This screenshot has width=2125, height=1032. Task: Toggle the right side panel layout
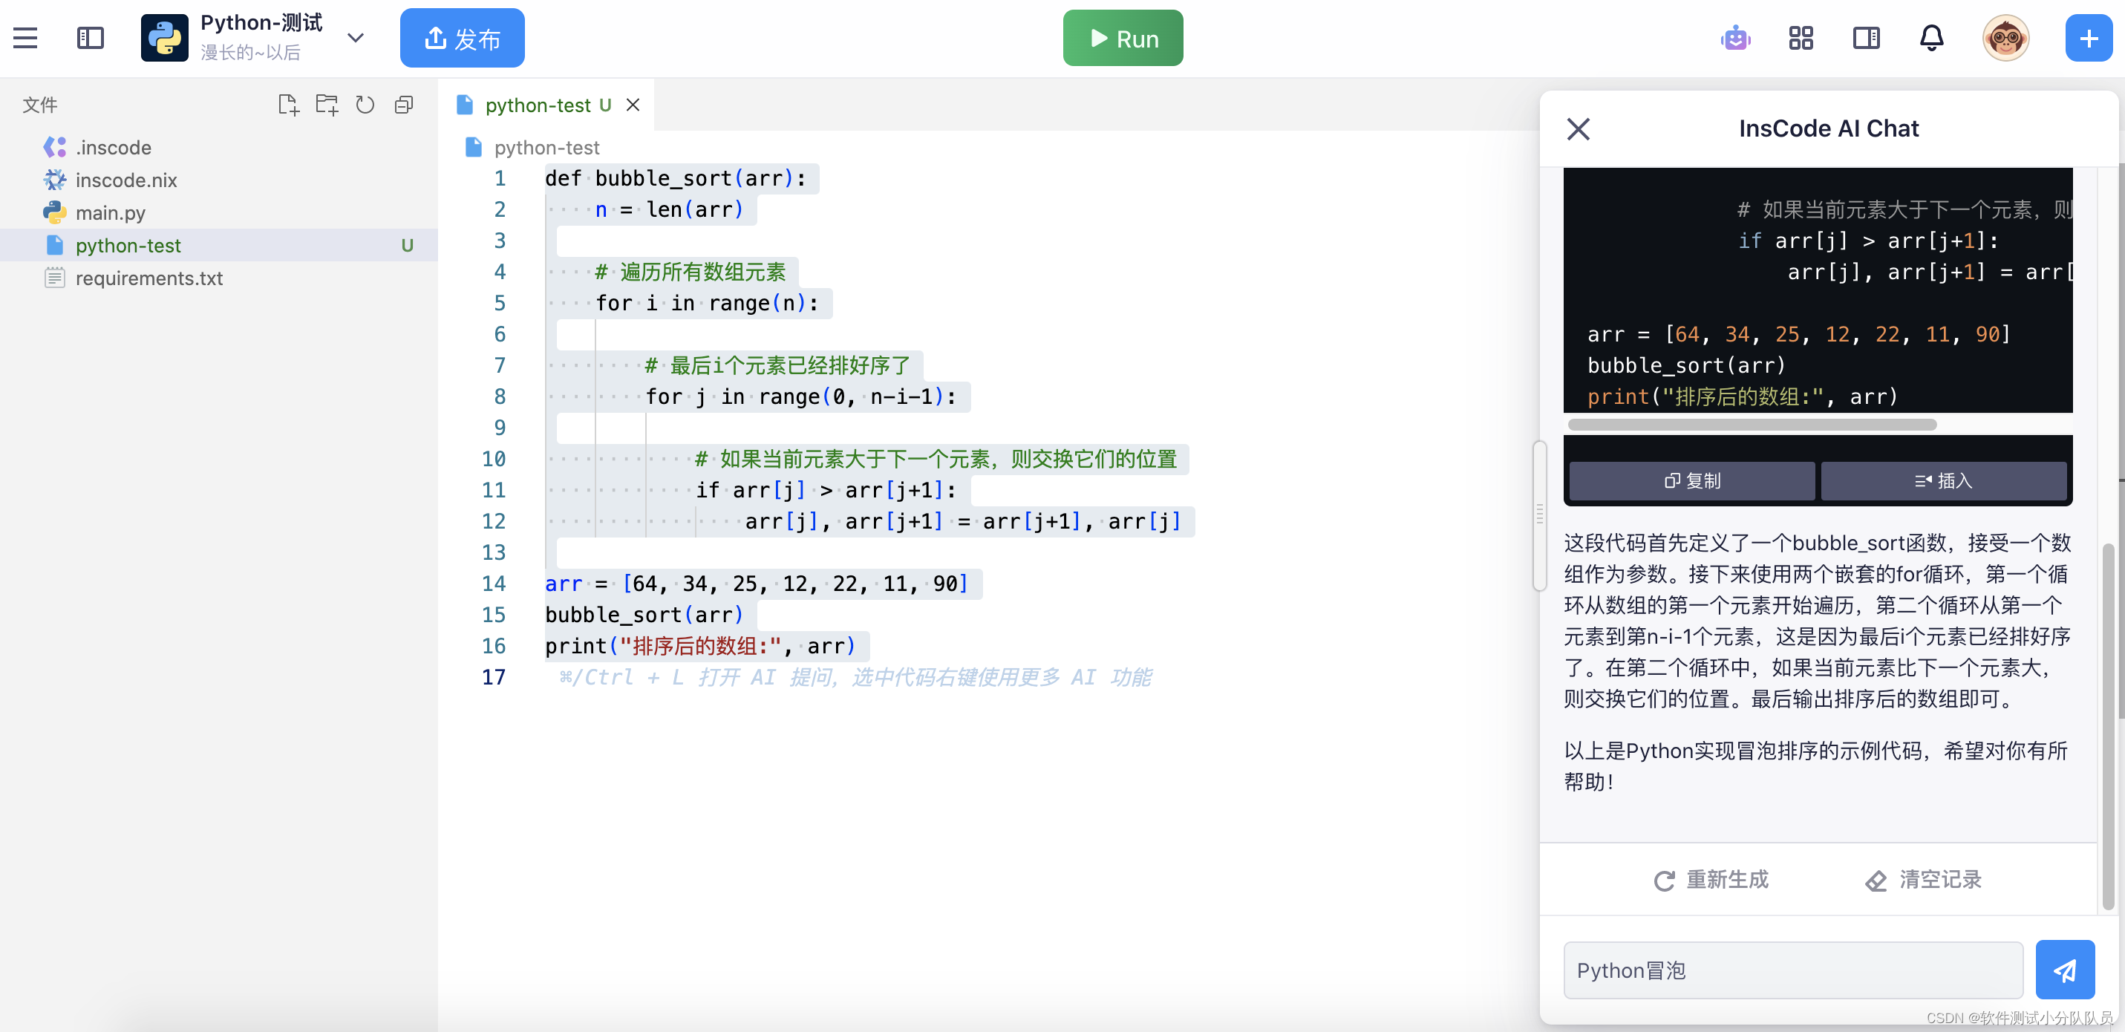[1866, 38]
